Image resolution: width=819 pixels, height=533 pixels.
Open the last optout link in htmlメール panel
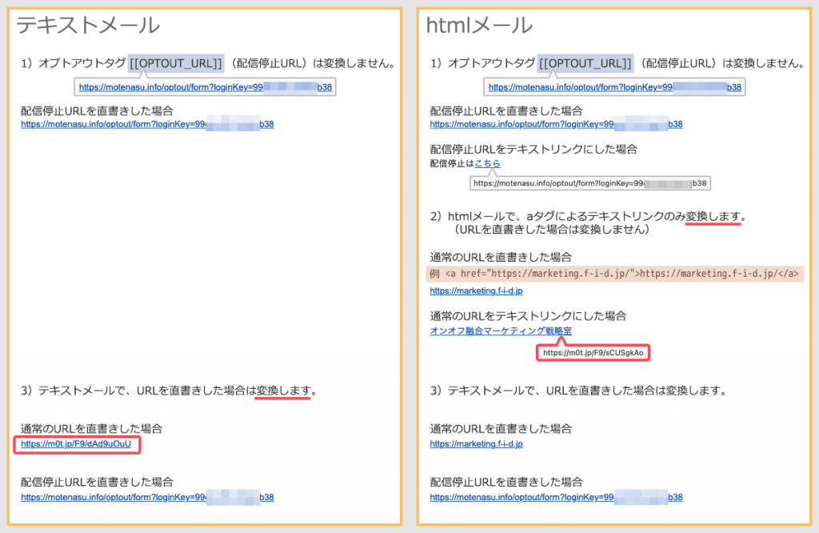[x=556, y=497]
